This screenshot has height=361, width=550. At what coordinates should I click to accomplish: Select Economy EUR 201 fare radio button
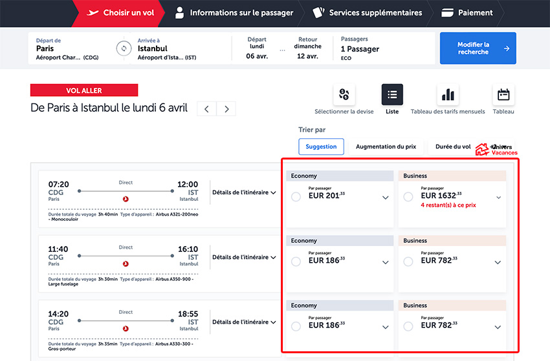point(296,197)
